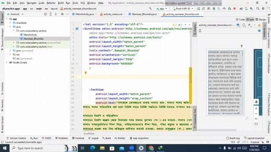271x152 pixels.
Task: Click the Select Opened File target icon
Action: (x=45, y=14)
